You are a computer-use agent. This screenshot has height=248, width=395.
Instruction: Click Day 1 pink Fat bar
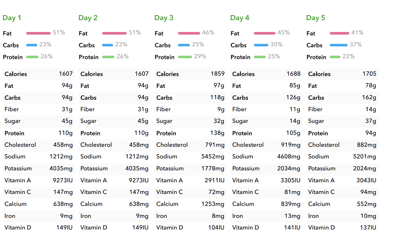point(38,33)
